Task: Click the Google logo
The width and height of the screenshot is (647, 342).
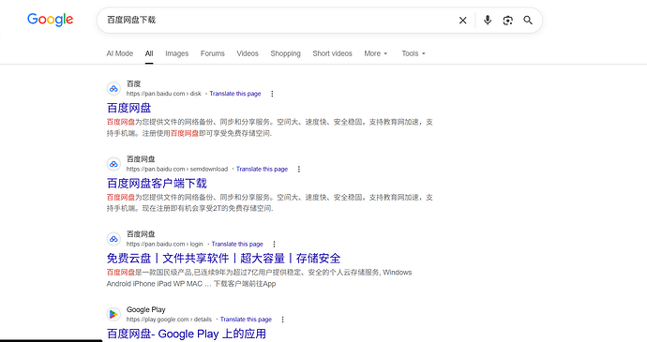Action: (x=50, y=20)
